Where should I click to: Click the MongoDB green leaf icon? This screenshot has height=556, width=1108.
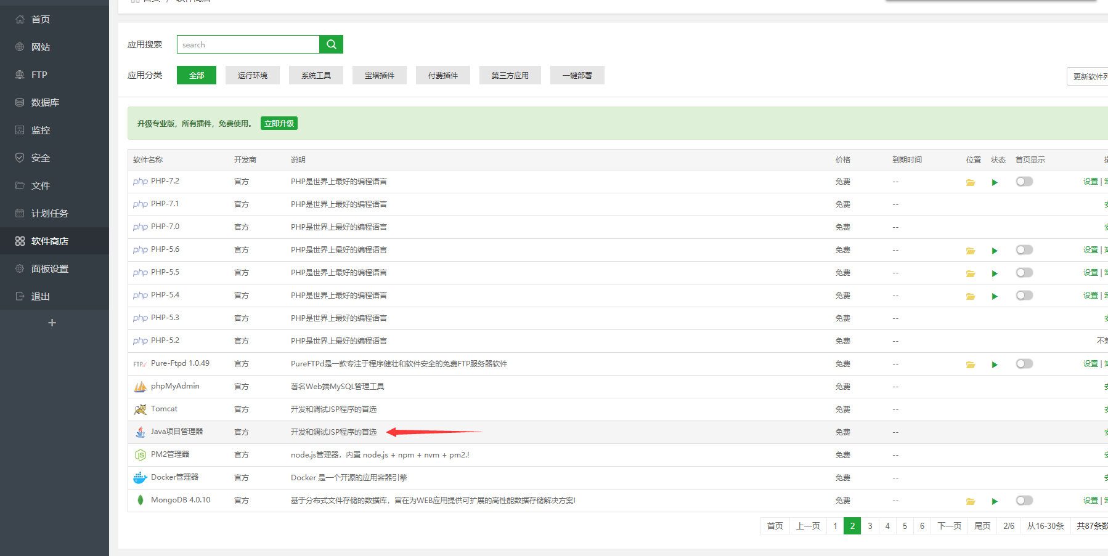(x=141, y=500)
